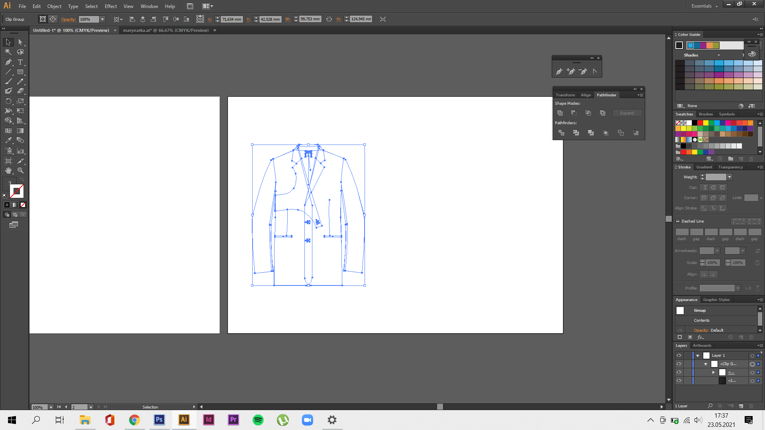Select the Eyedropper tool
This screenshot has height=430, width=765.
(x=8, y=140)
